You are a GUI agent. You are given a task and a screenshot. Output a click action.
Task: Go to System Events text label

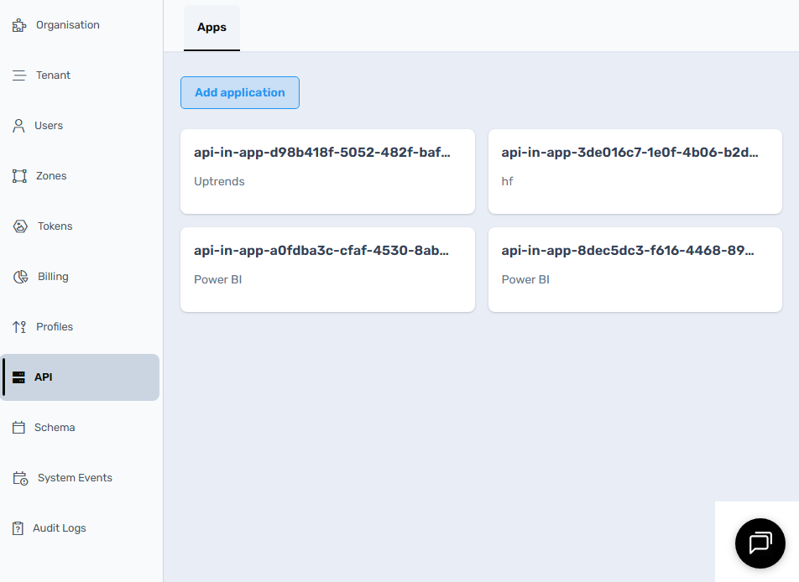(x=75, y=478)
